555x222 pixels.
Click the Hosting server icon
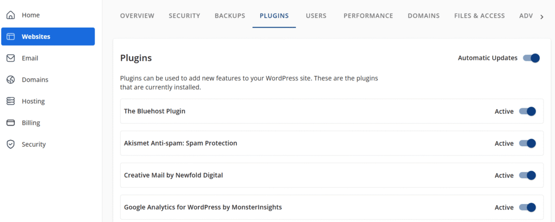point(11,101)
